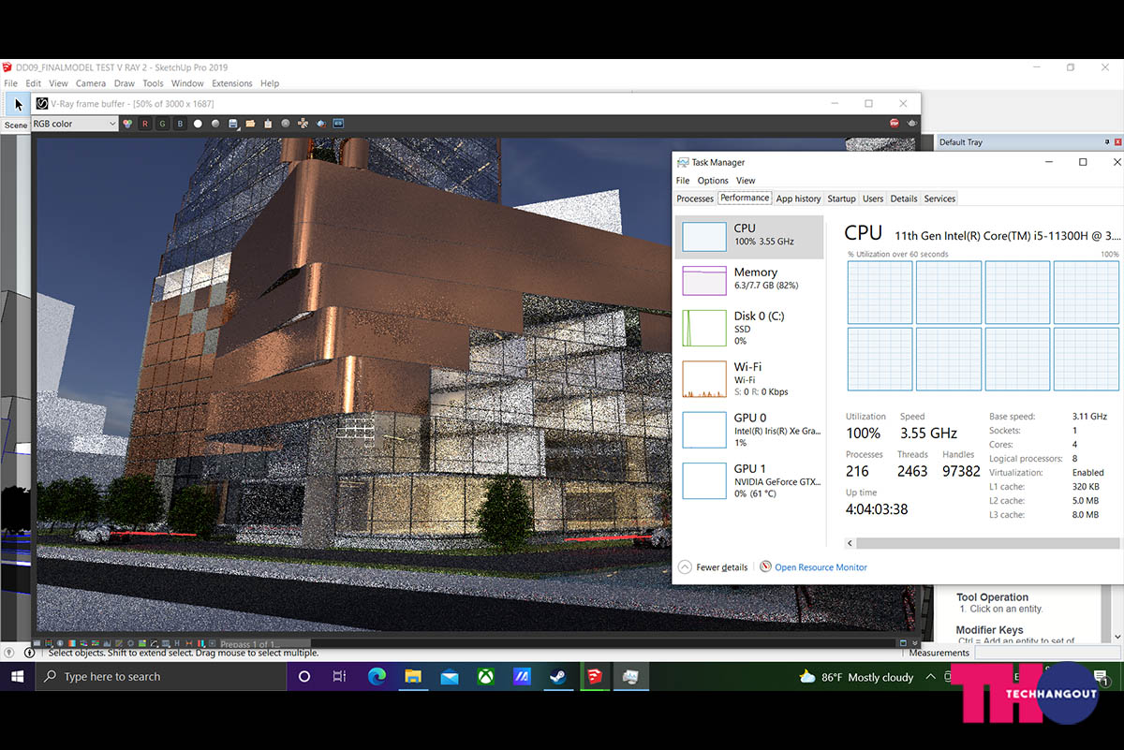Select CPU in the performance sidebar

749,237
